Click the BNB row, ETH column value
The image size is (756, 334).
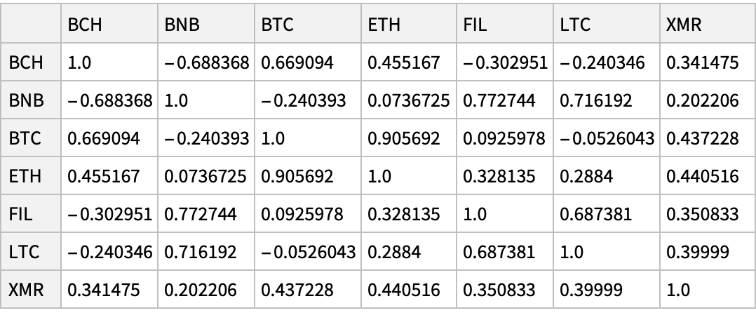[x=408, y=101]
